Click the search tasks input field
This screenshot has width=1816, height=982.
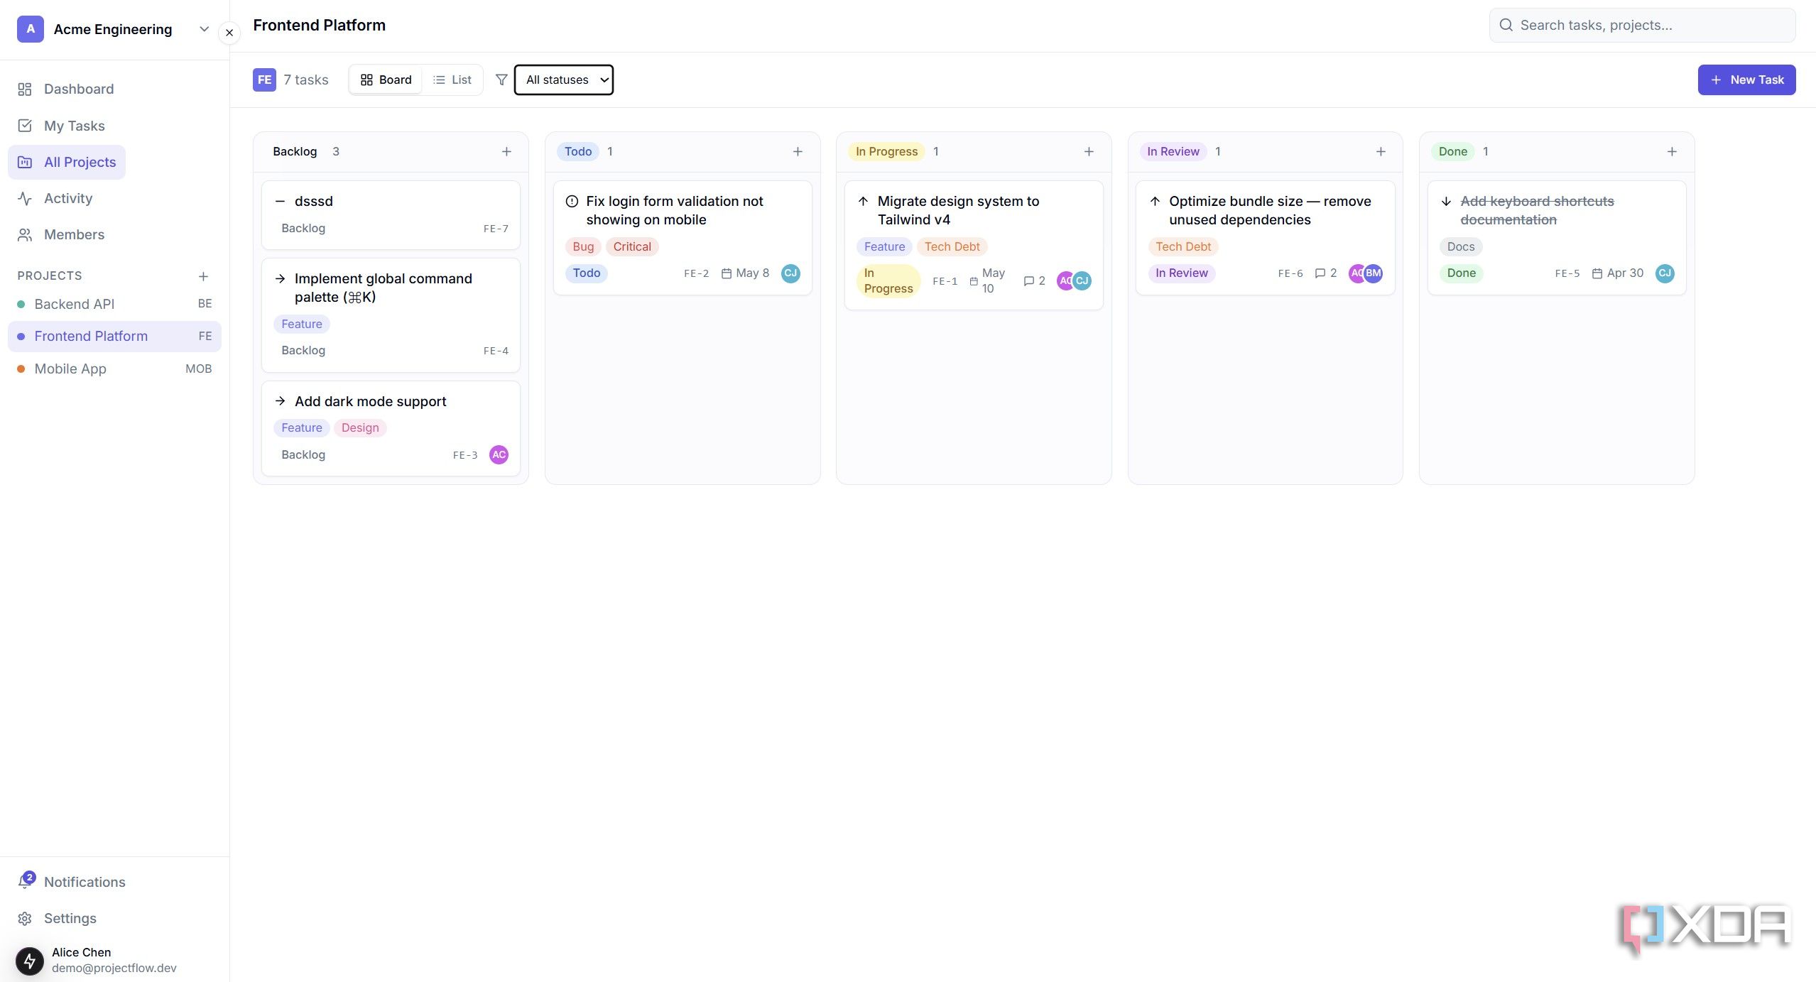[1642, 26]
